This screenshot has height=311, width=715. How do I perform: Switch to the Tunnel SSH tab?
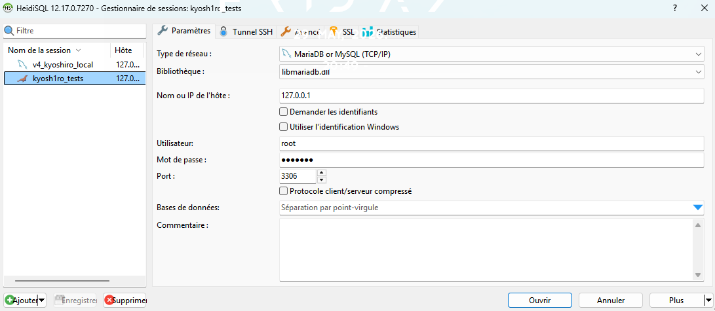[x=246, y=31]
